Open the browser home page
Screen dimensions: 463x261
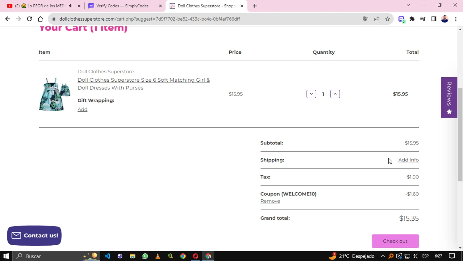(x=40, y=19)
